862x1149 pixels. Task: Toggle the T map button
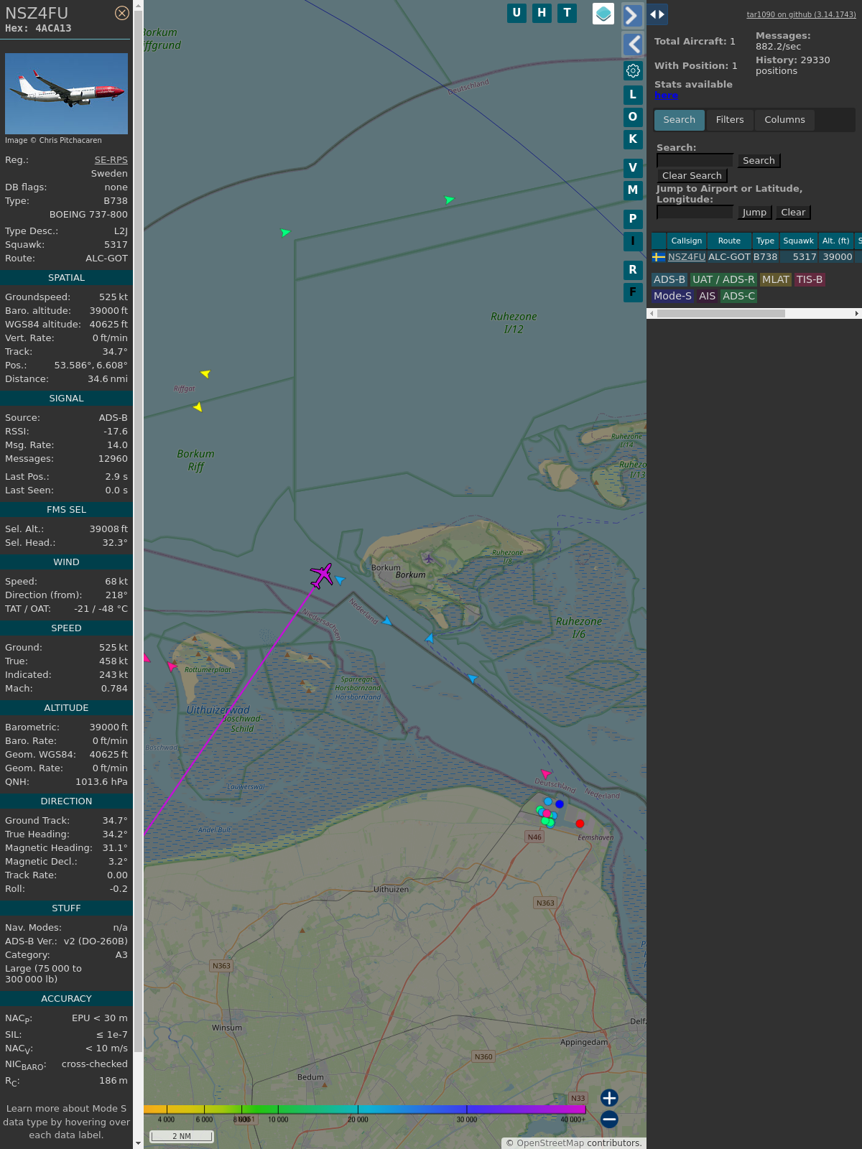[567, 13]
